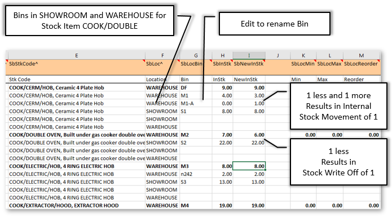Click bold 'COOK/ELECTRIC/HOB, 4 RING ELECTRIC HOB' cell
Viewport: 392px width, 216px height.
pos(77,166)
